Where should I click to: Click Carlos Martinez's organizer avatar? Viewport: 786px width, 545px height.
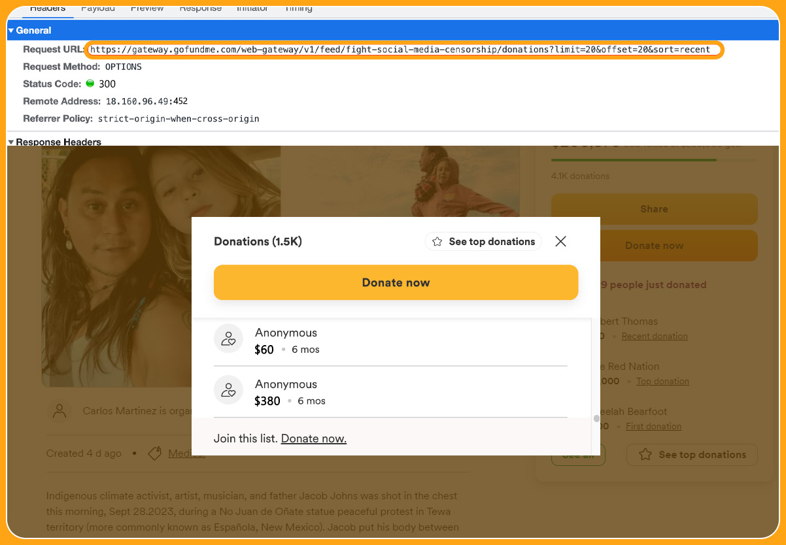(x=60, y=410)
